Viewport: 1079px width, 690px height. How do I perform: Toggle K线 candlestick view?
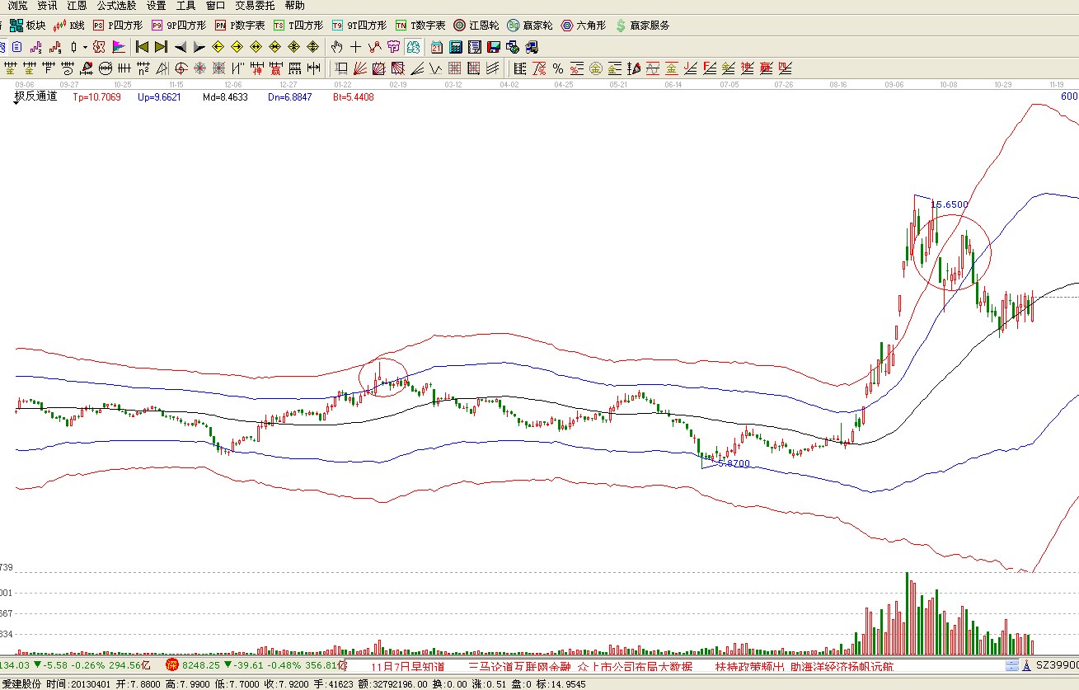coord(69,26)
